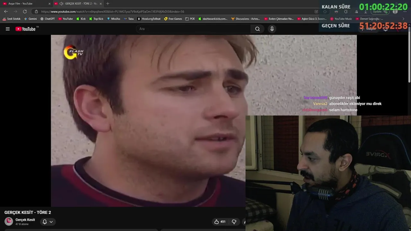Image resolution: width=411 pixels, height=231 pixels.
Task: Open the 'YouTube Music' bookmark
Action: point(341,19)
